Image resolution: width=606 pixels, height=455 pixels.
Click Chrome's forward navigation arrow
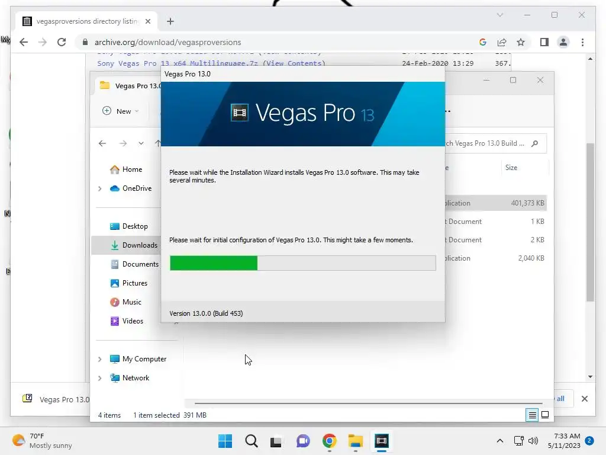click(x=43, y=42)
